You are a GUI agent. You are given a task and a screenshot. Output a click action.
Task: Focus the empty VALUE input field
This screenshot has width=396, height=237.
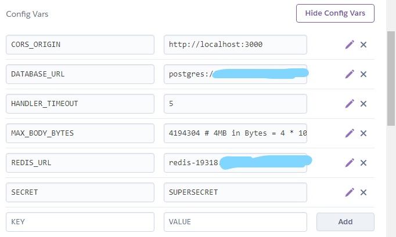(x=235, y=222)
